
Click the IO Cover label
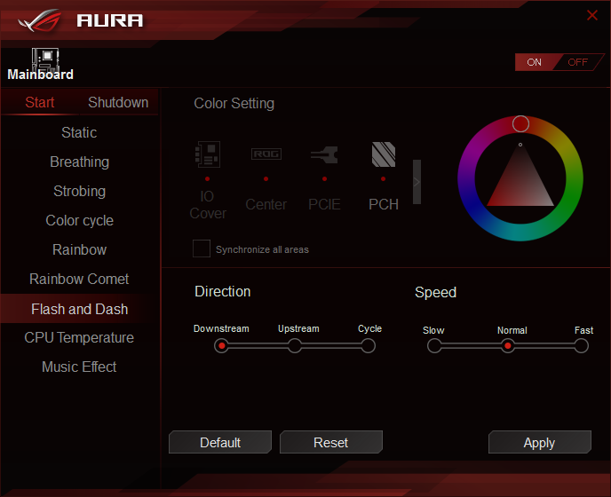click(207, 205)
